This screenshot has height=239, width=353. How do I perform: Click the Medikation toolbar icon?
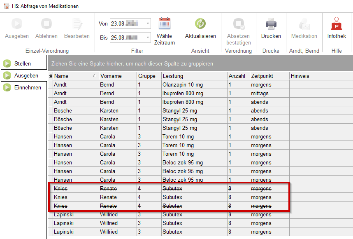tap(304, 24)
